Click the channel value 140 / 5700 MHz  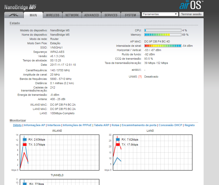click(x=60, y=70)
